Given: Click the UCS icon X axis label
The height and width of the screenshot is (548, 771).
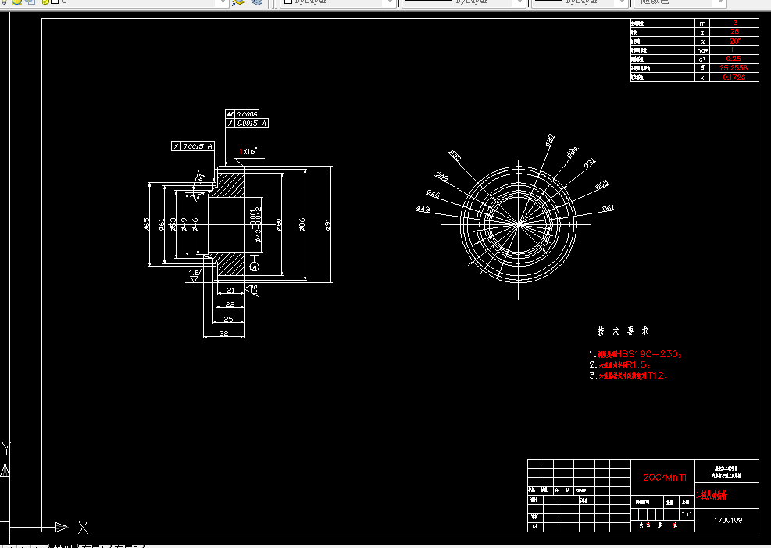Looking at the screenshot, I should (83, 528).
